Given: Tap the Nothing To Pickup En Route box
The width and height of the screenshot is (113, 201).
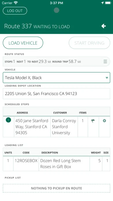Looking at the screenshot, I should coord(56,188).
